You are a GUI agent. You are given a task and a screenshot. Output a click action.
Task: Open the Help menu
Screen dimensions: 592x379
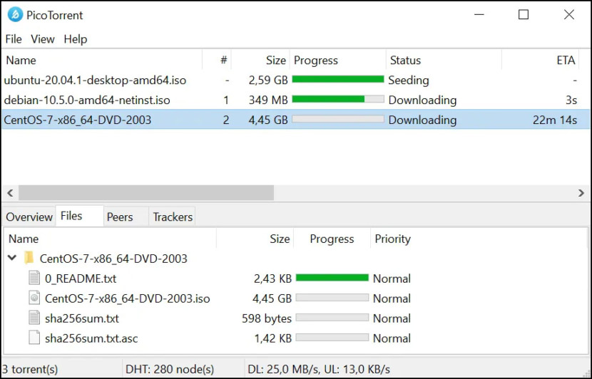pyautogui.click(x=75, y=39)
